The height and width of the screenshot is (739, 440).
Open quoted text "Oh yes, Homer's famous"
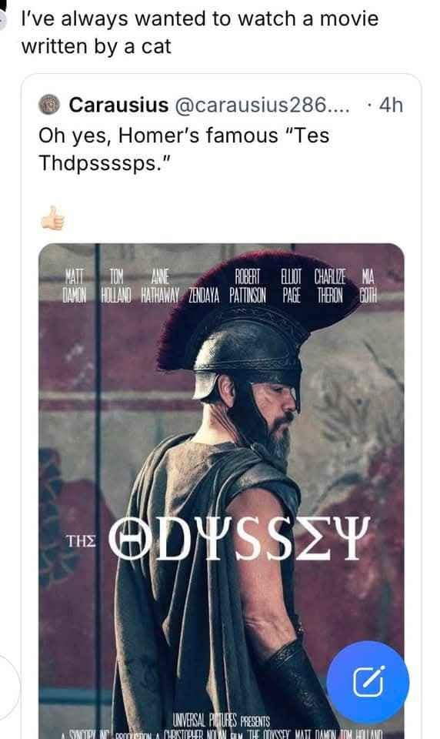[158, 135]
